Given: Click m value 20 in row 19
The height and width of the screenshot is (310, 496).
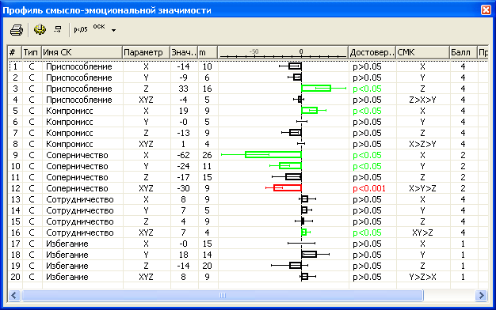Looking at the screenshot, I should point(207,266).
